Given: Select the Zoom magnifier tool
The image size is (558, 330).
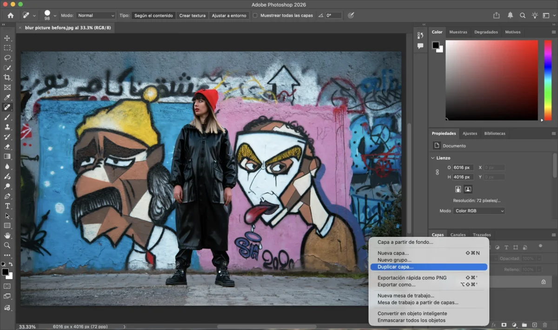Looking at the screenshot, I should 7,245.
